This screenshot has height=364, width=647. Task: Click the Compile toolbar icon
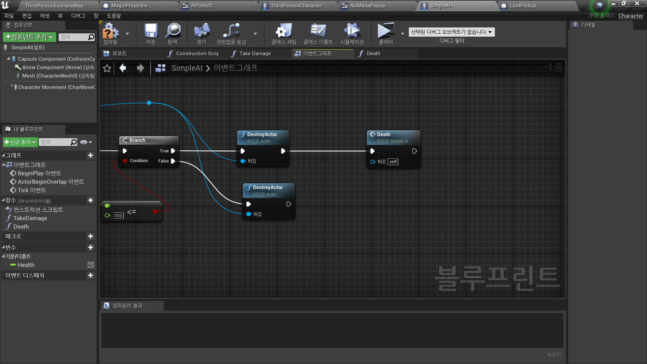(111, 32)
